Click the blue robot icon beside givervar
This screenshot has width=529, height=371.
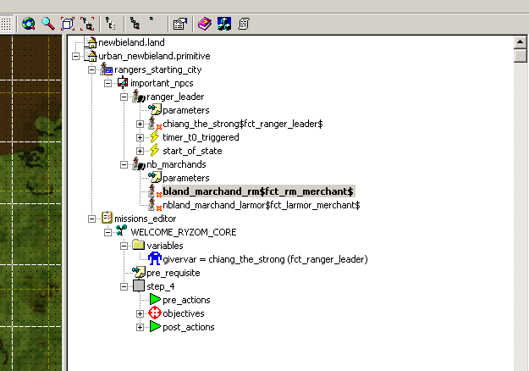tap(154, 259)
